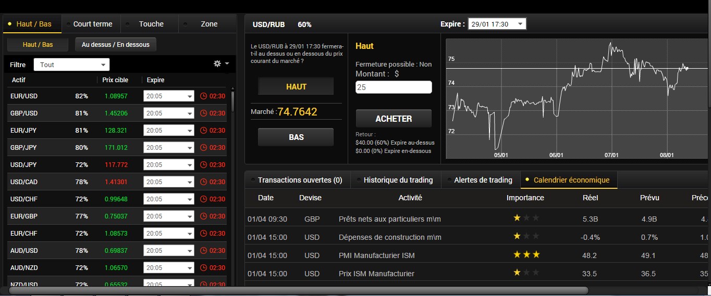The image size is (711, 296).
Task: Open the gear settings icon near the filter
Action: [x=217, y=63]
